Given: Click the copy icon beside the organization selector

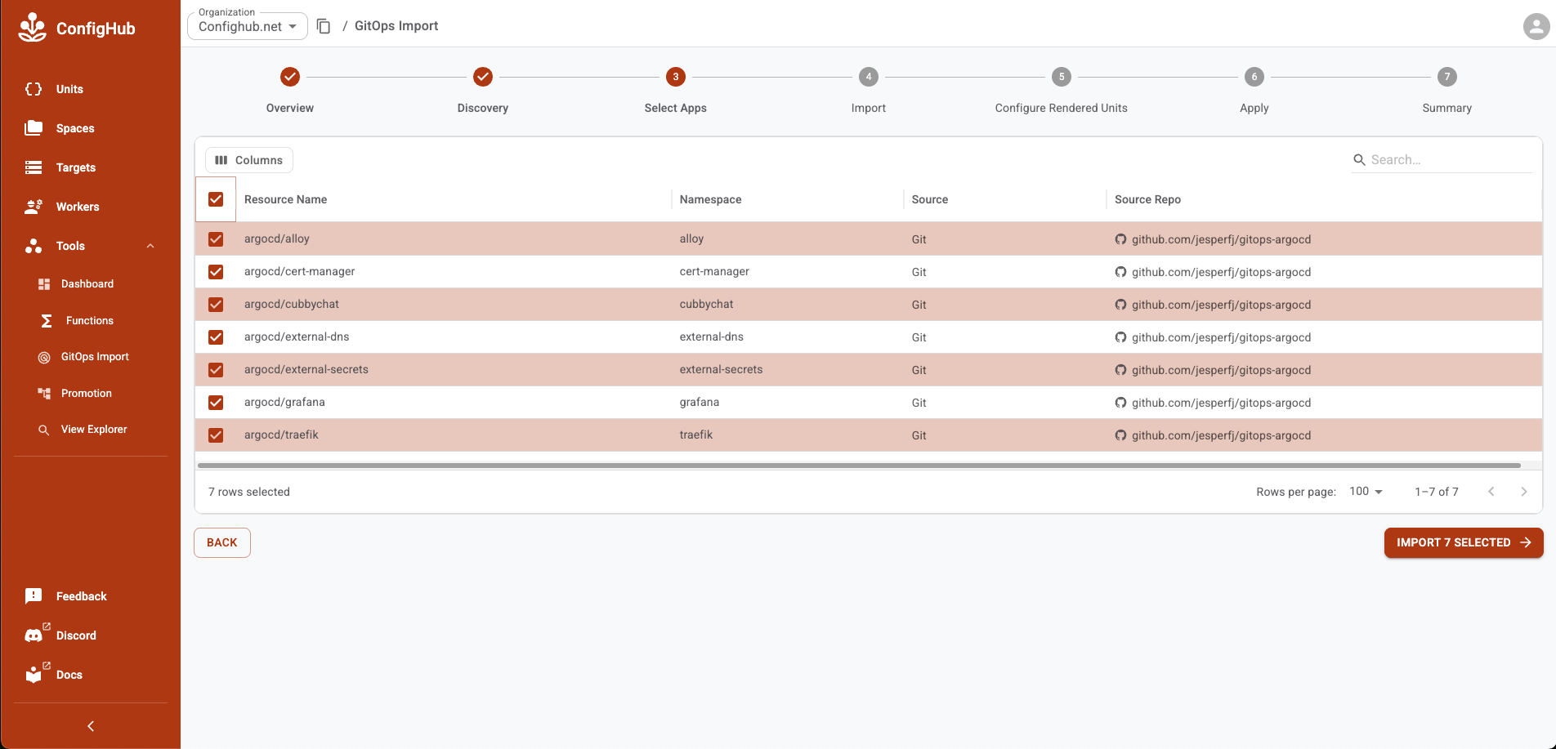Looking at the screenshot, I should point(324,26).
